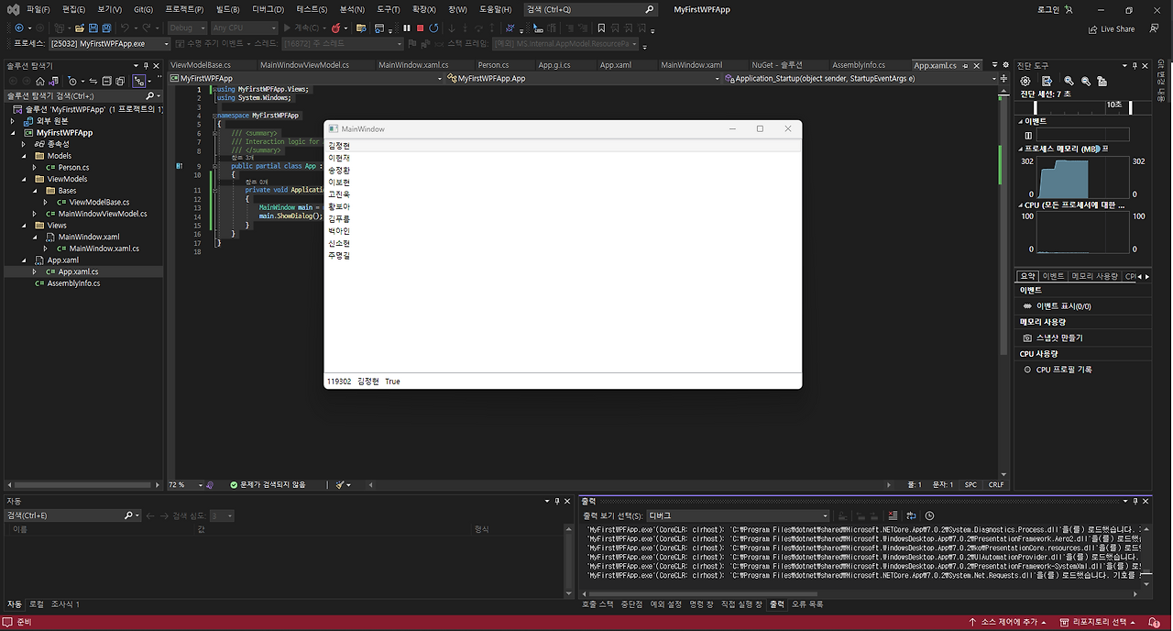Adjust the 72% editor zoom control
The height and width of the screenshot is (631, 1173).
(x=183, y=484)
